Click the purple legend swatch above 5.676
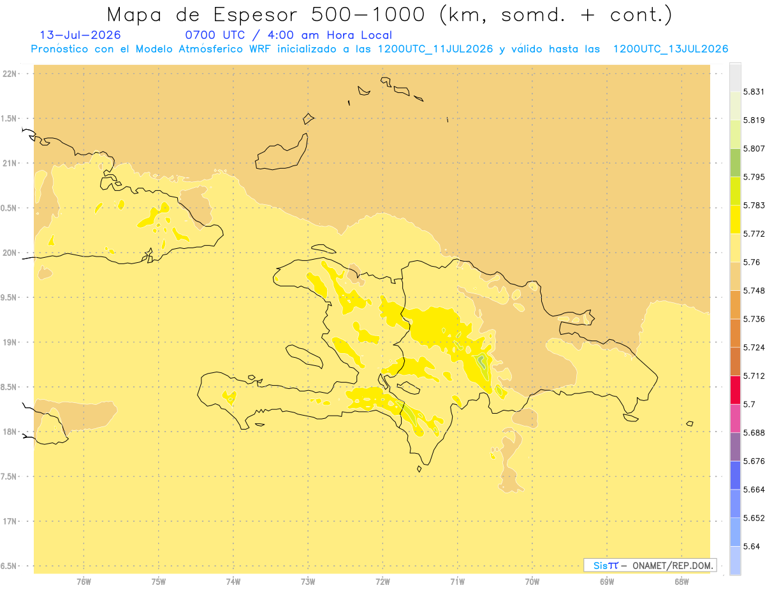Image resolution: width=765 pixels, height=590 pixels. pos(735,447)
